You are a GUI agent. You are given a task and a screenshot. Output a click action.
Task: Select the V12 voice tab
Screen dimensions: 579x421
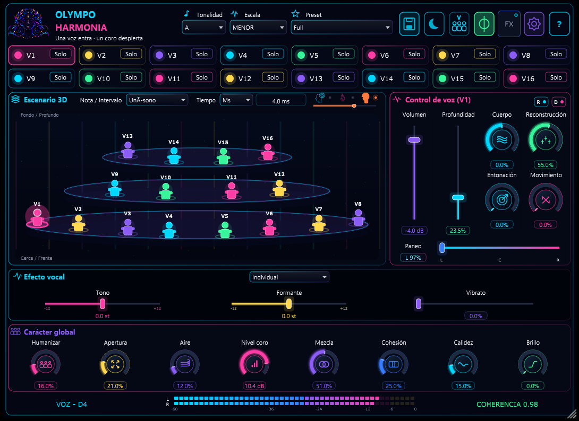pyautogui.click(x=253, y=78)
